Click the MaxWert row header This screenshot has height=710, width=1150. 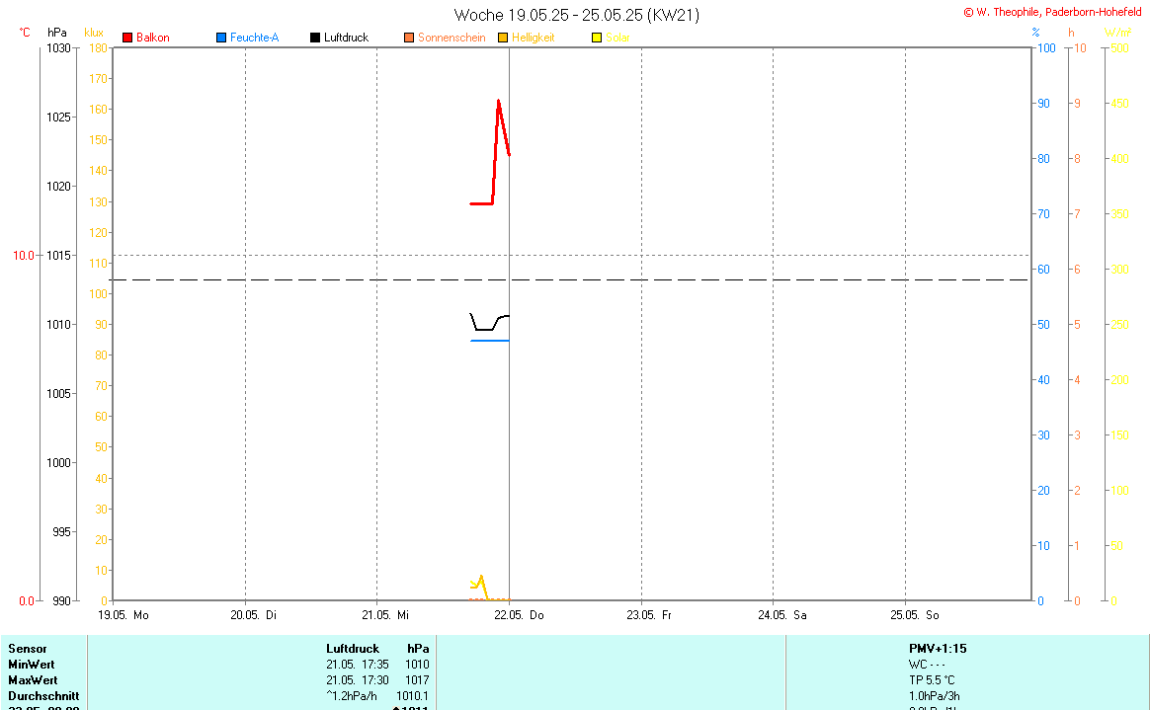point(33,680)
